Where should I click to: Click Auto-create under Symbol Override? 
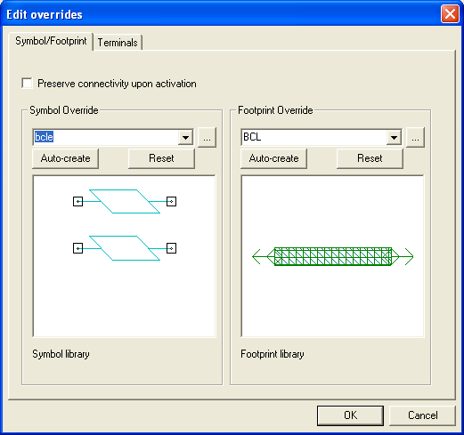pos(65,158)
